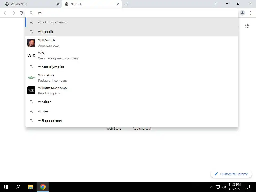Select 'wi - Google Search' suggestion

pyautogui.click(x=132, y=22)
